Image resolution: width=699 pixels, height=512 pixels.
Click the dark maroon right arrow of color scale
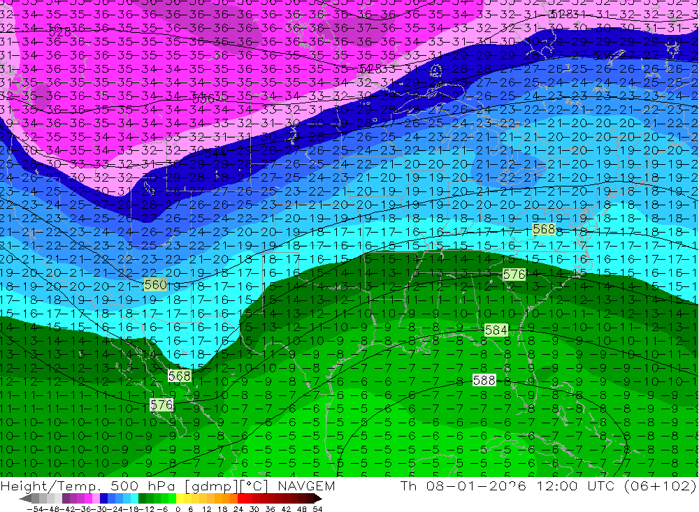tap(318, 498)
